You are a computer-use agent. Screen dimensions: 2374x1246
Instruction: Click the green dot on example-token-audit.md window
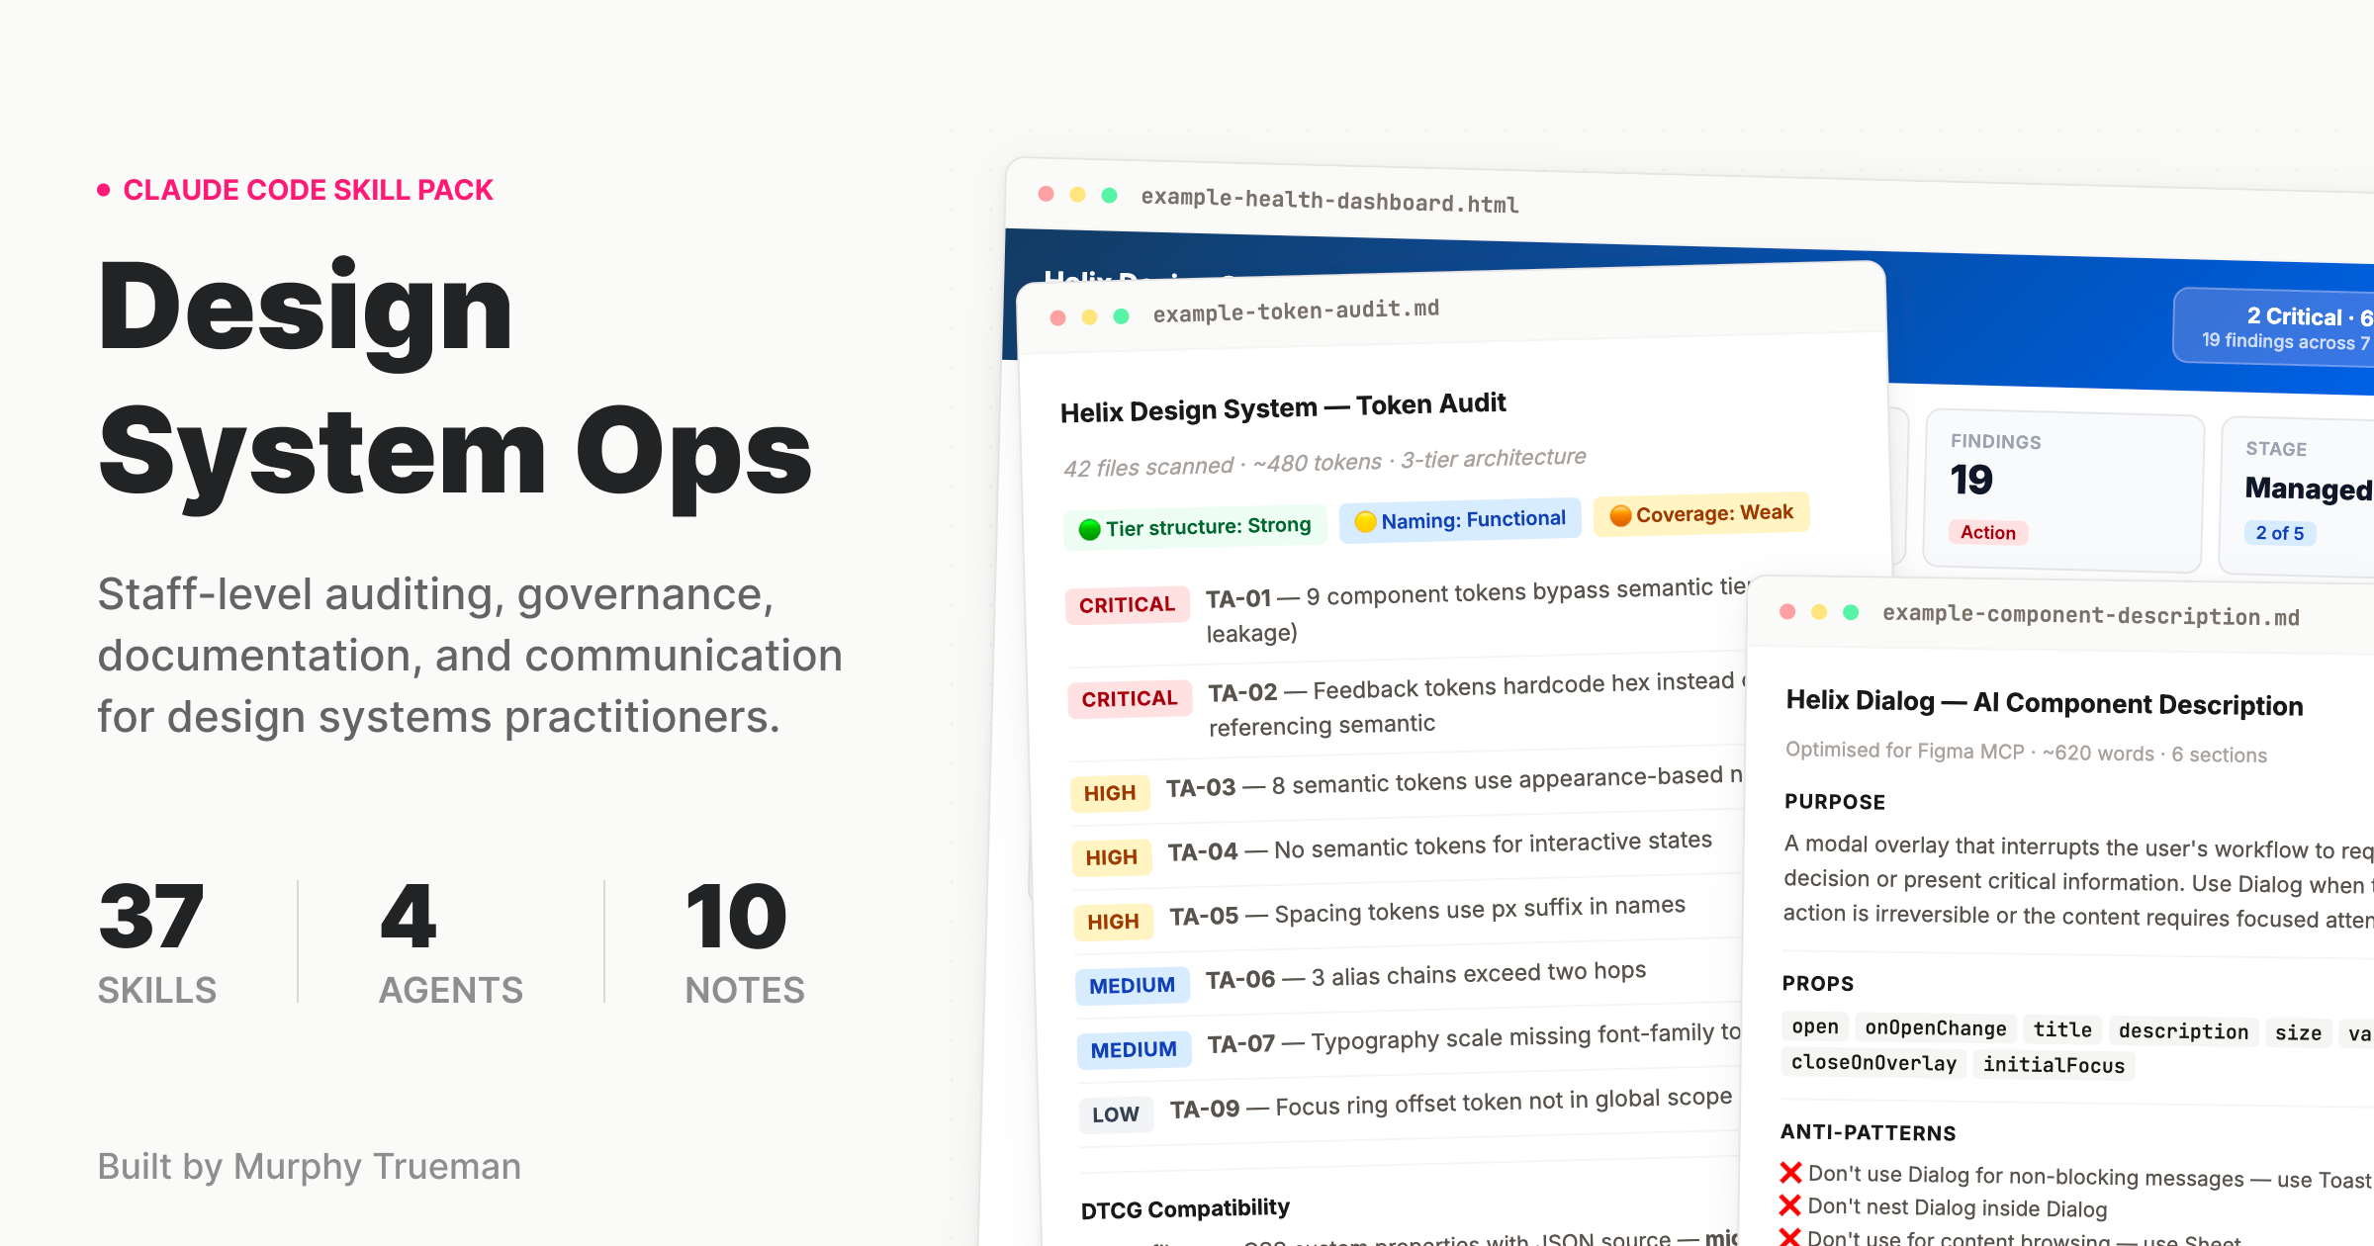1121,316
